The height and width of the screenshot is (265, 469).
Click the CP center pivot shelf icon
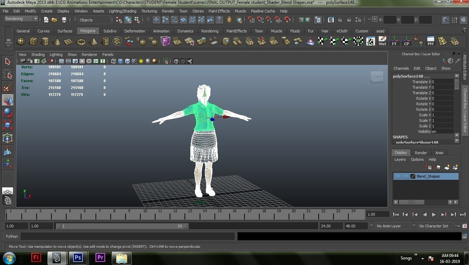406,41
